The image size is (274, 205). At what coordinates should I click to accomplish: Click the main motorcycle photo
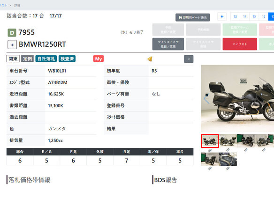click(237, 98)
